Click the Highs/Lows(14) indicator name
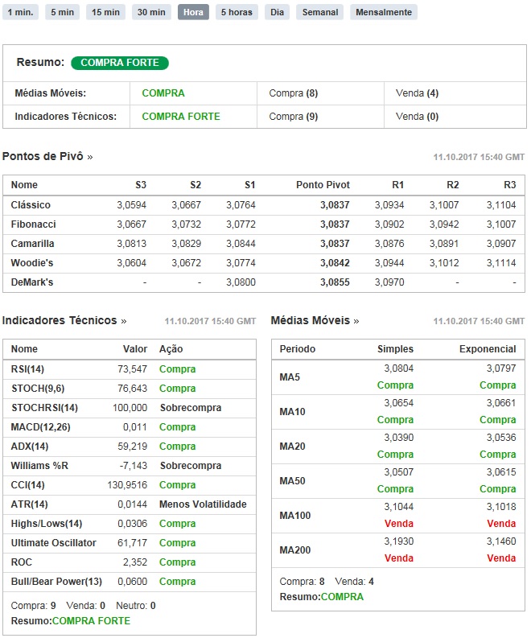This screenshot has height=638, width=531. pos(47,524)
